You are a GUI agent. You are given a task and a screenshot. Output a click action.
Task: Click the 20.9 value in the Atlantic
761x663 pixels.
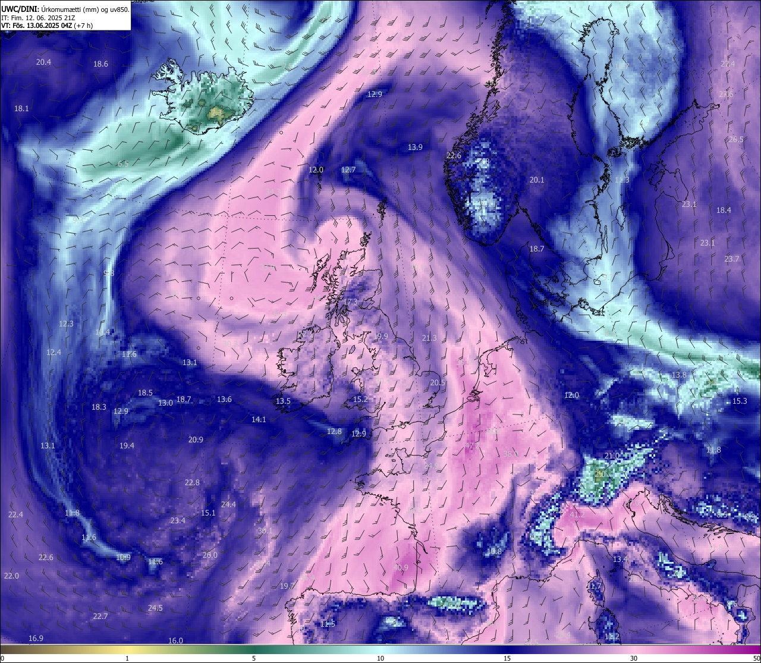[196, 439]
